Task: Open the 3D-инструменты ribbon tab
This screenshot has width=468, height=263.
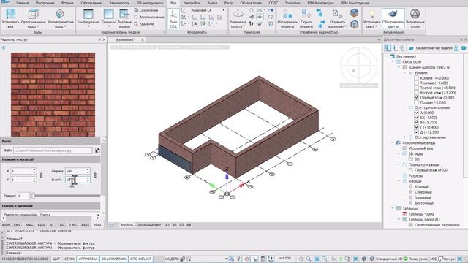Action: pyautogui.click(x=150, y=3)
